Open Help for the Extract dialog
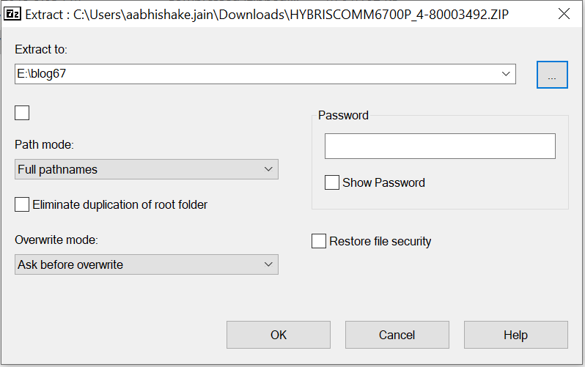Viewport: 585px width, 367px height. click(x=515, y=335)
